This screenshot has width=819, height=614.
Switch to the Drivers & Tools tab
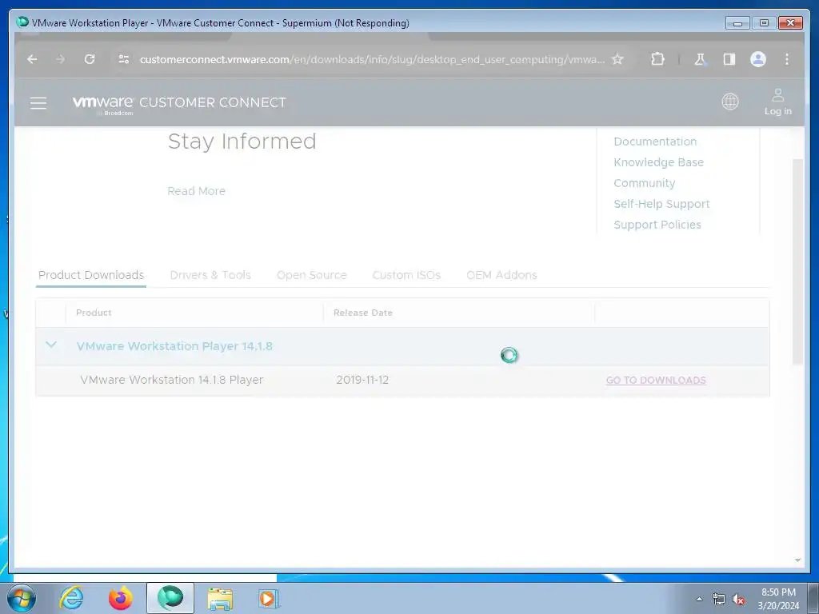coord(210,275)
